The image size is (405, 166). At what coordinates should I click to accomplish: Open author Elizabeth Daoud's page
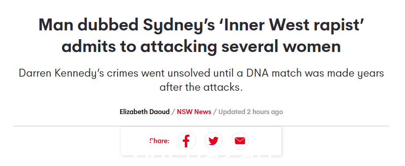click(x=145, y=112)
